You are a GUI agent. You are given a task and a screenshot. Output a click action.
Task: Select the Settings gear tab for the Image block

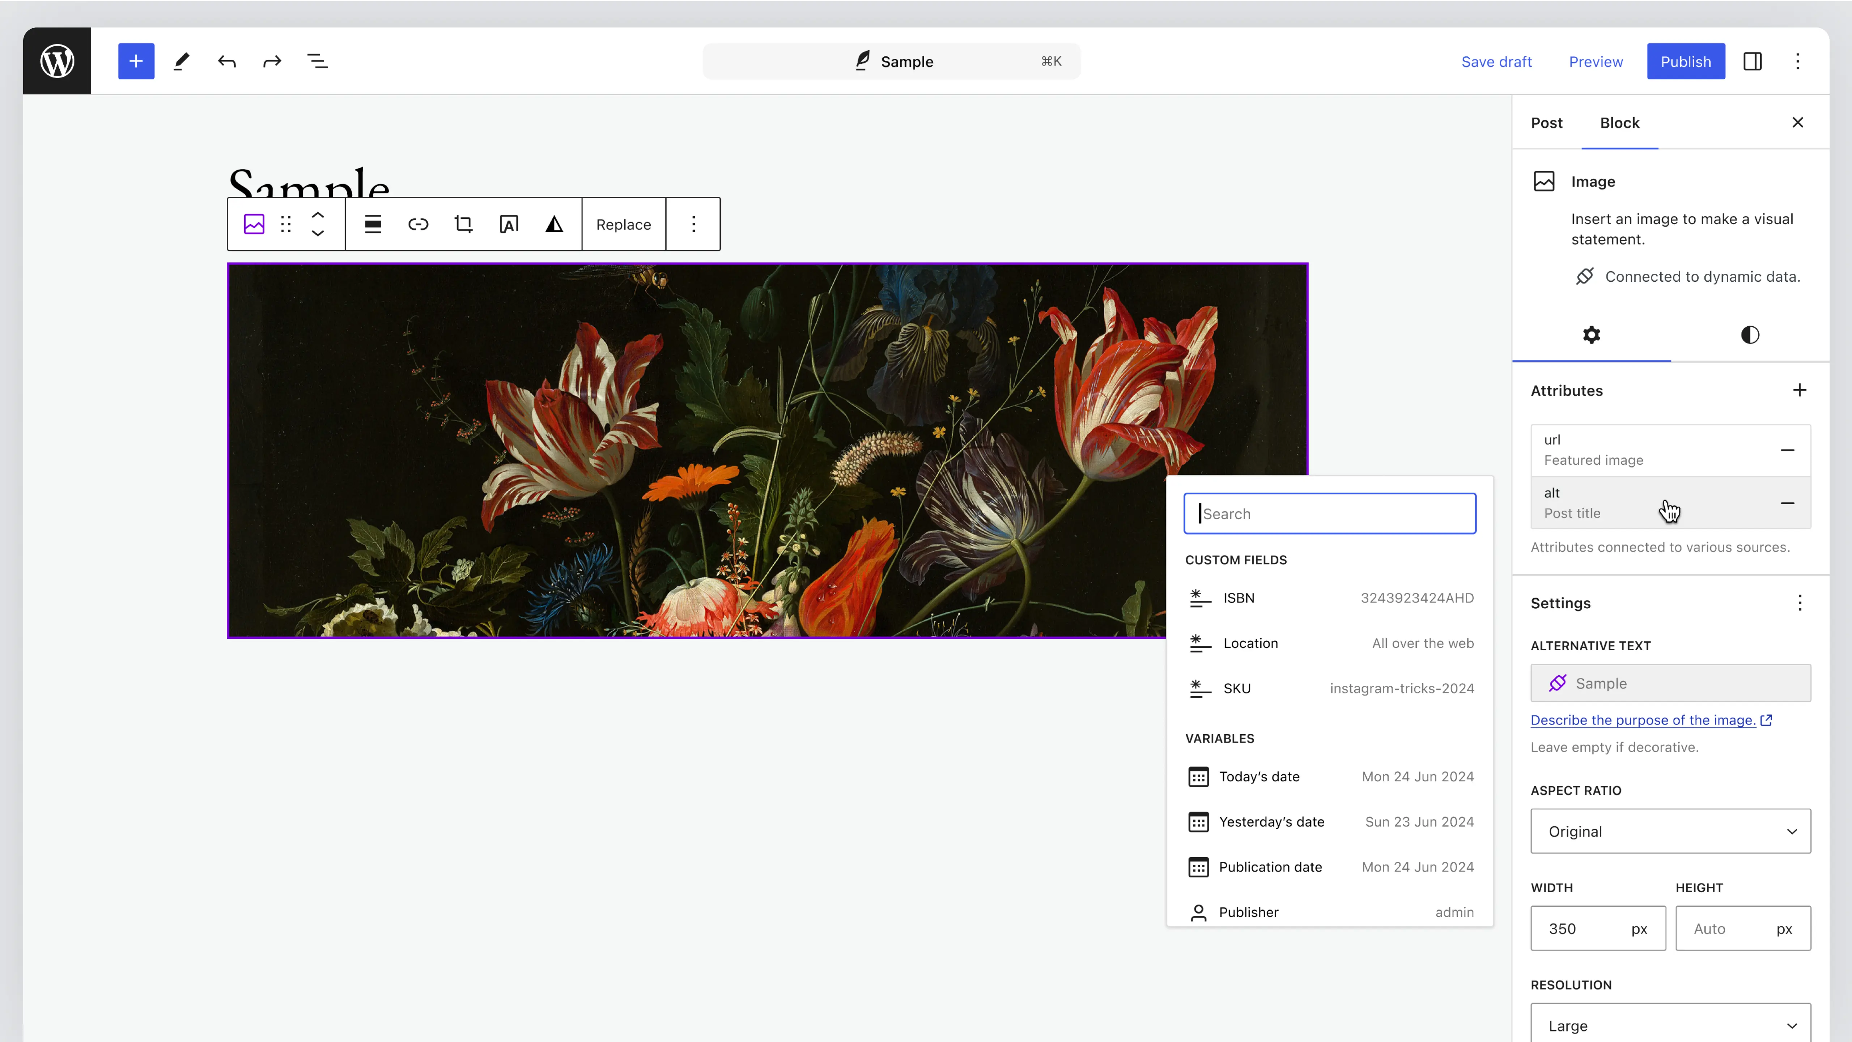[1591, 334]
